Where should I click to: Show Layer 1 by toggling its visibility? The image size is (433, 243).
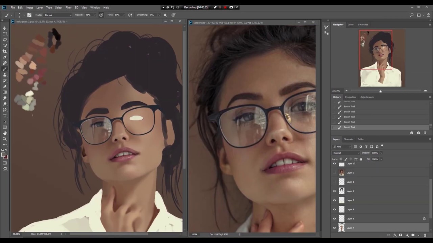point(335,182)
